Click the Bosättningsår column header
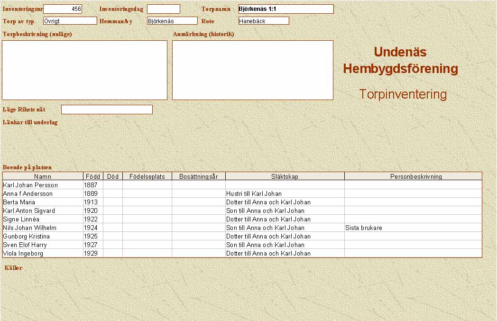Screen dimensions: 497x321 pos(198,176)
